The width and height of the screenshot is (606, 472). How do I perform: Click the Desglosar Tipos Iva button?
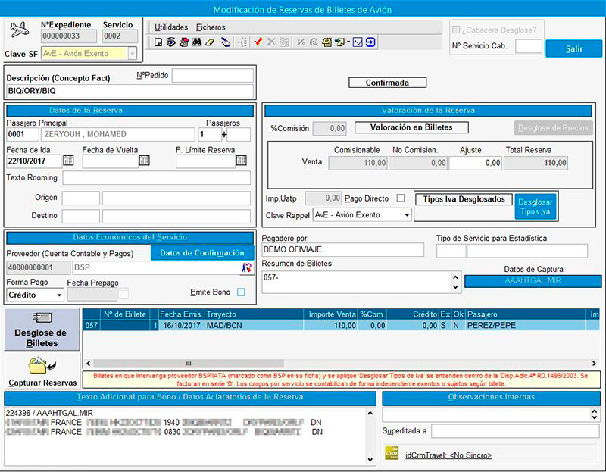536,207
